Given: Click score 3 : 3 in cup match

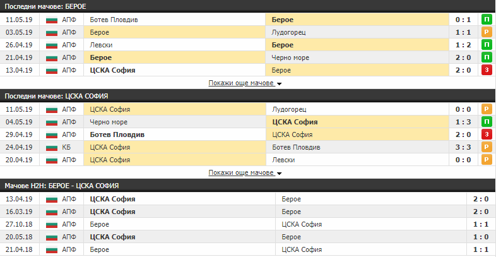Looking at the screenshot, I should [x=462, y=147].
